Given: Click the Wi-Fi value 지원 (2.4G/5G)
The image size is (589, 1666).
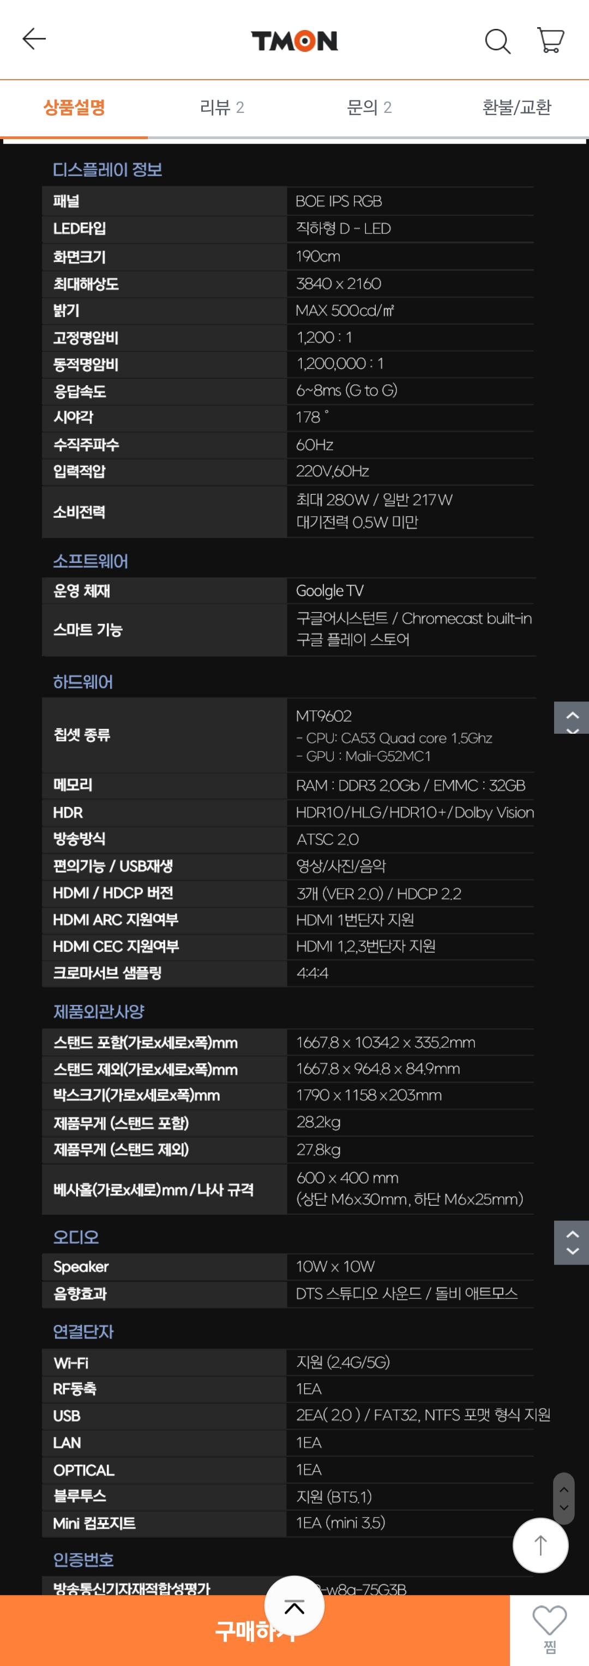Looking at the screenshot, I should (342, 1362).
